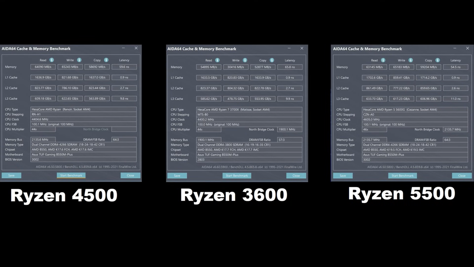Open the Write info icon in Ryzen 3600 window
The height and width of the screenshot is (267, 474).
[245, 60]
